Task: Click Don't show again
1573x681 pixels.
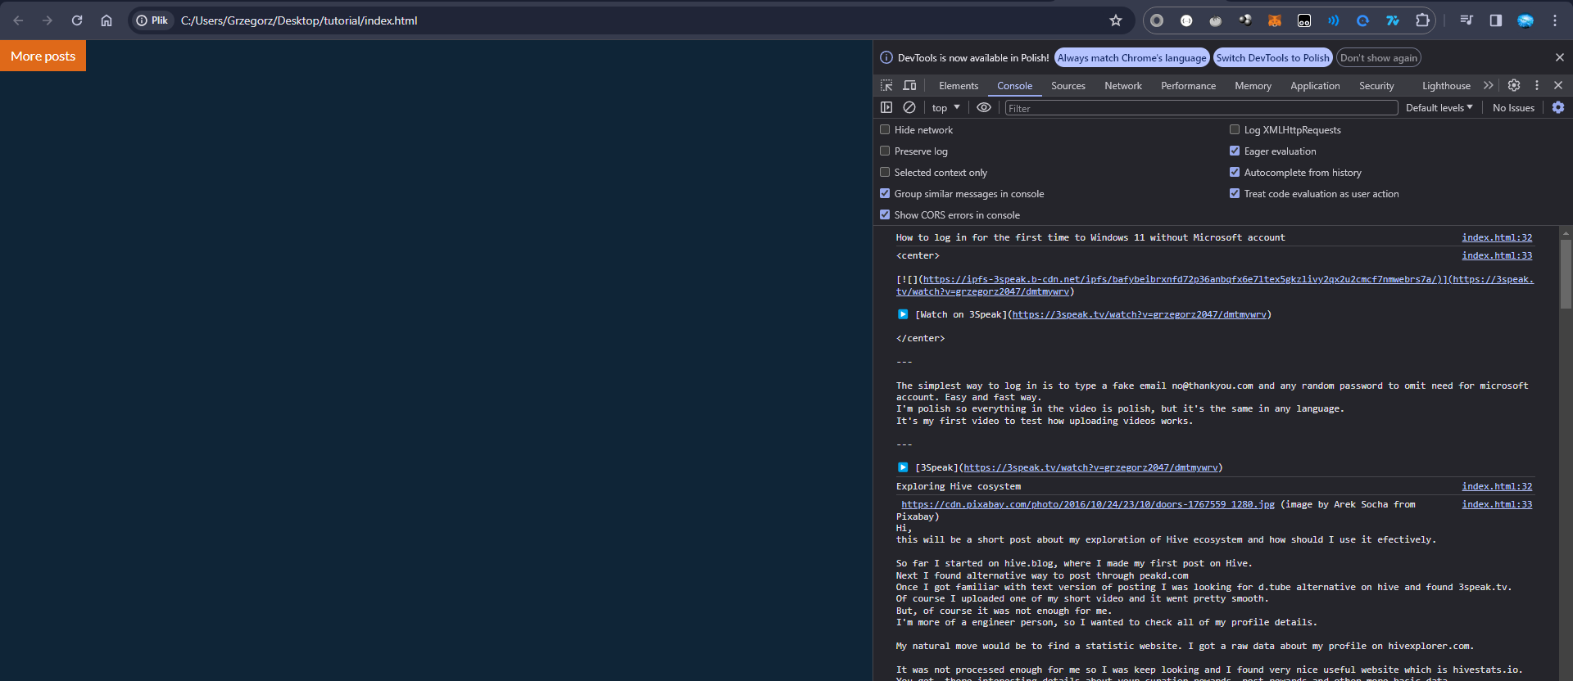Action: click(x=1378, y=57)
